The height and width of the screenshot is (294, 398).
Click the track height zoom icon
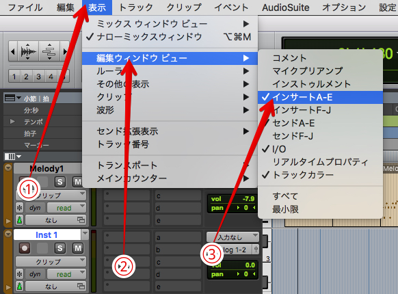[49, 51]
